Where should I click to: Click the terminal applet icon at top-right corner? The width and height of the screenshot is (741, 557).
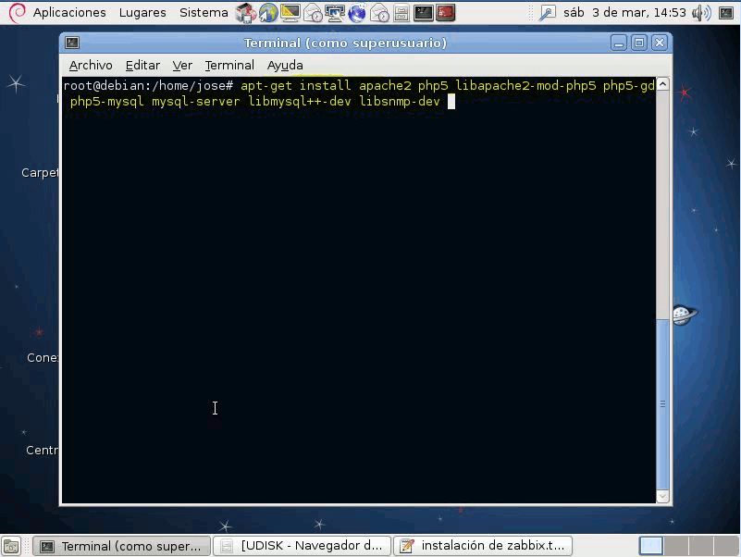tap(726, 13)
